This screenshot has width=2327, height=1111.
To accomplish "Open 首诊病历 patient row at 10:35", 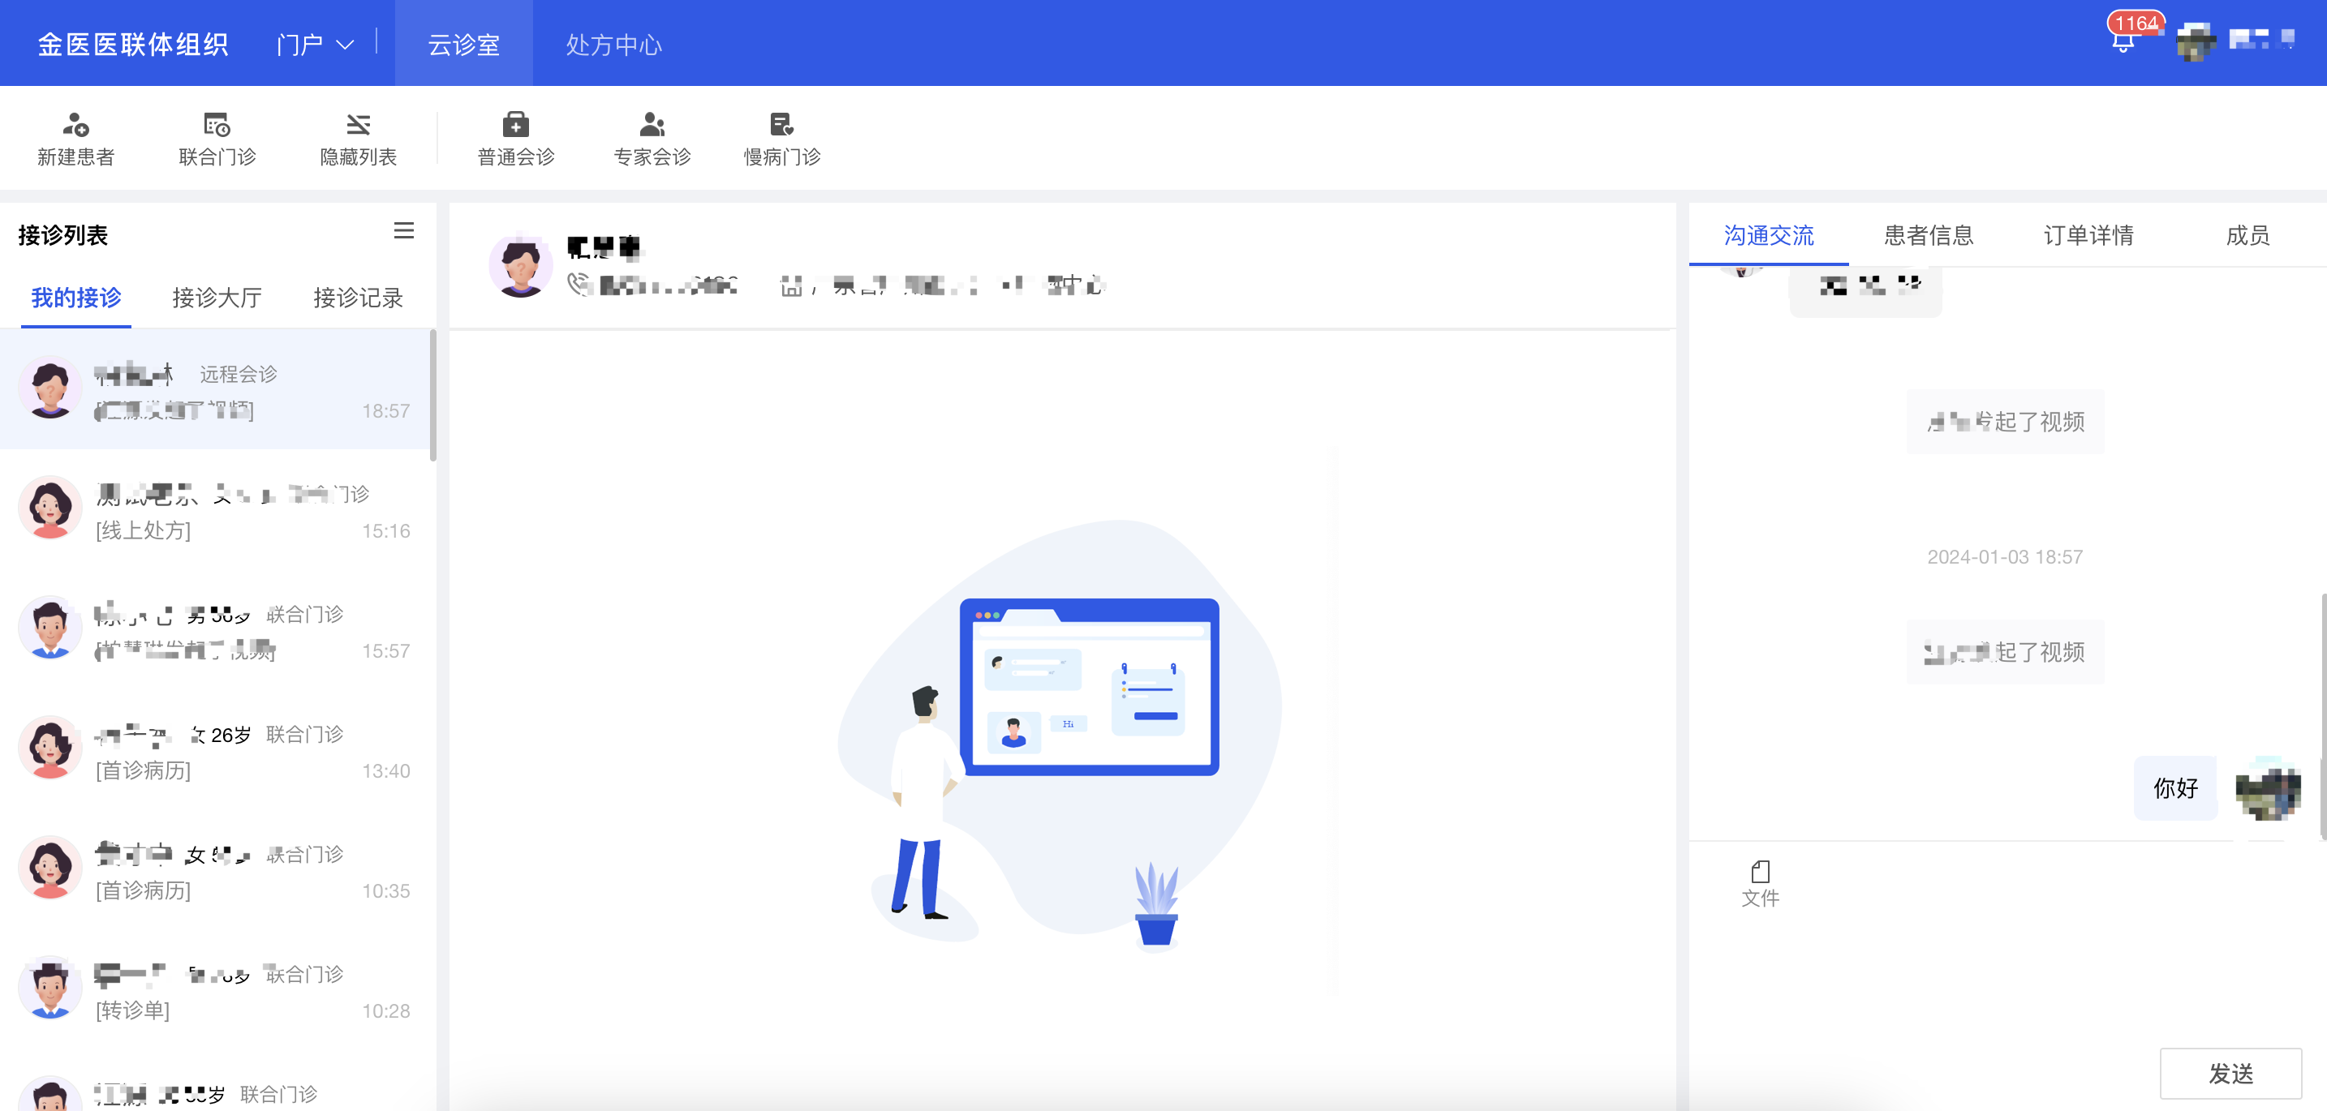I will [x=215, y=870].
